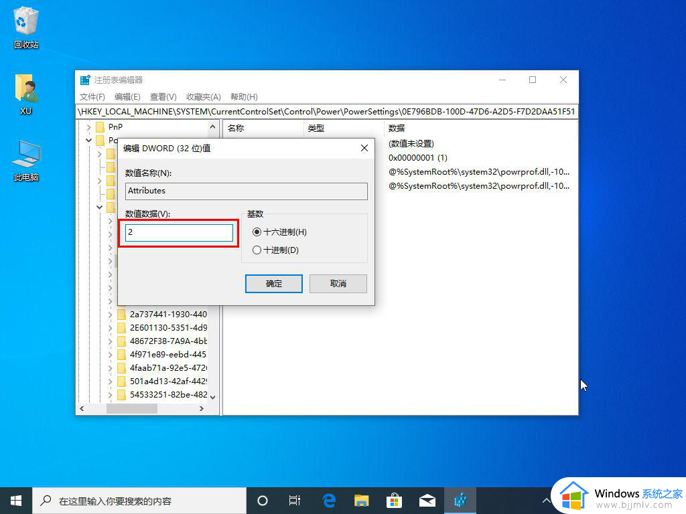
Task: Select the 0x00000001 (1) data cell
Action: click(x=418, y=158)
